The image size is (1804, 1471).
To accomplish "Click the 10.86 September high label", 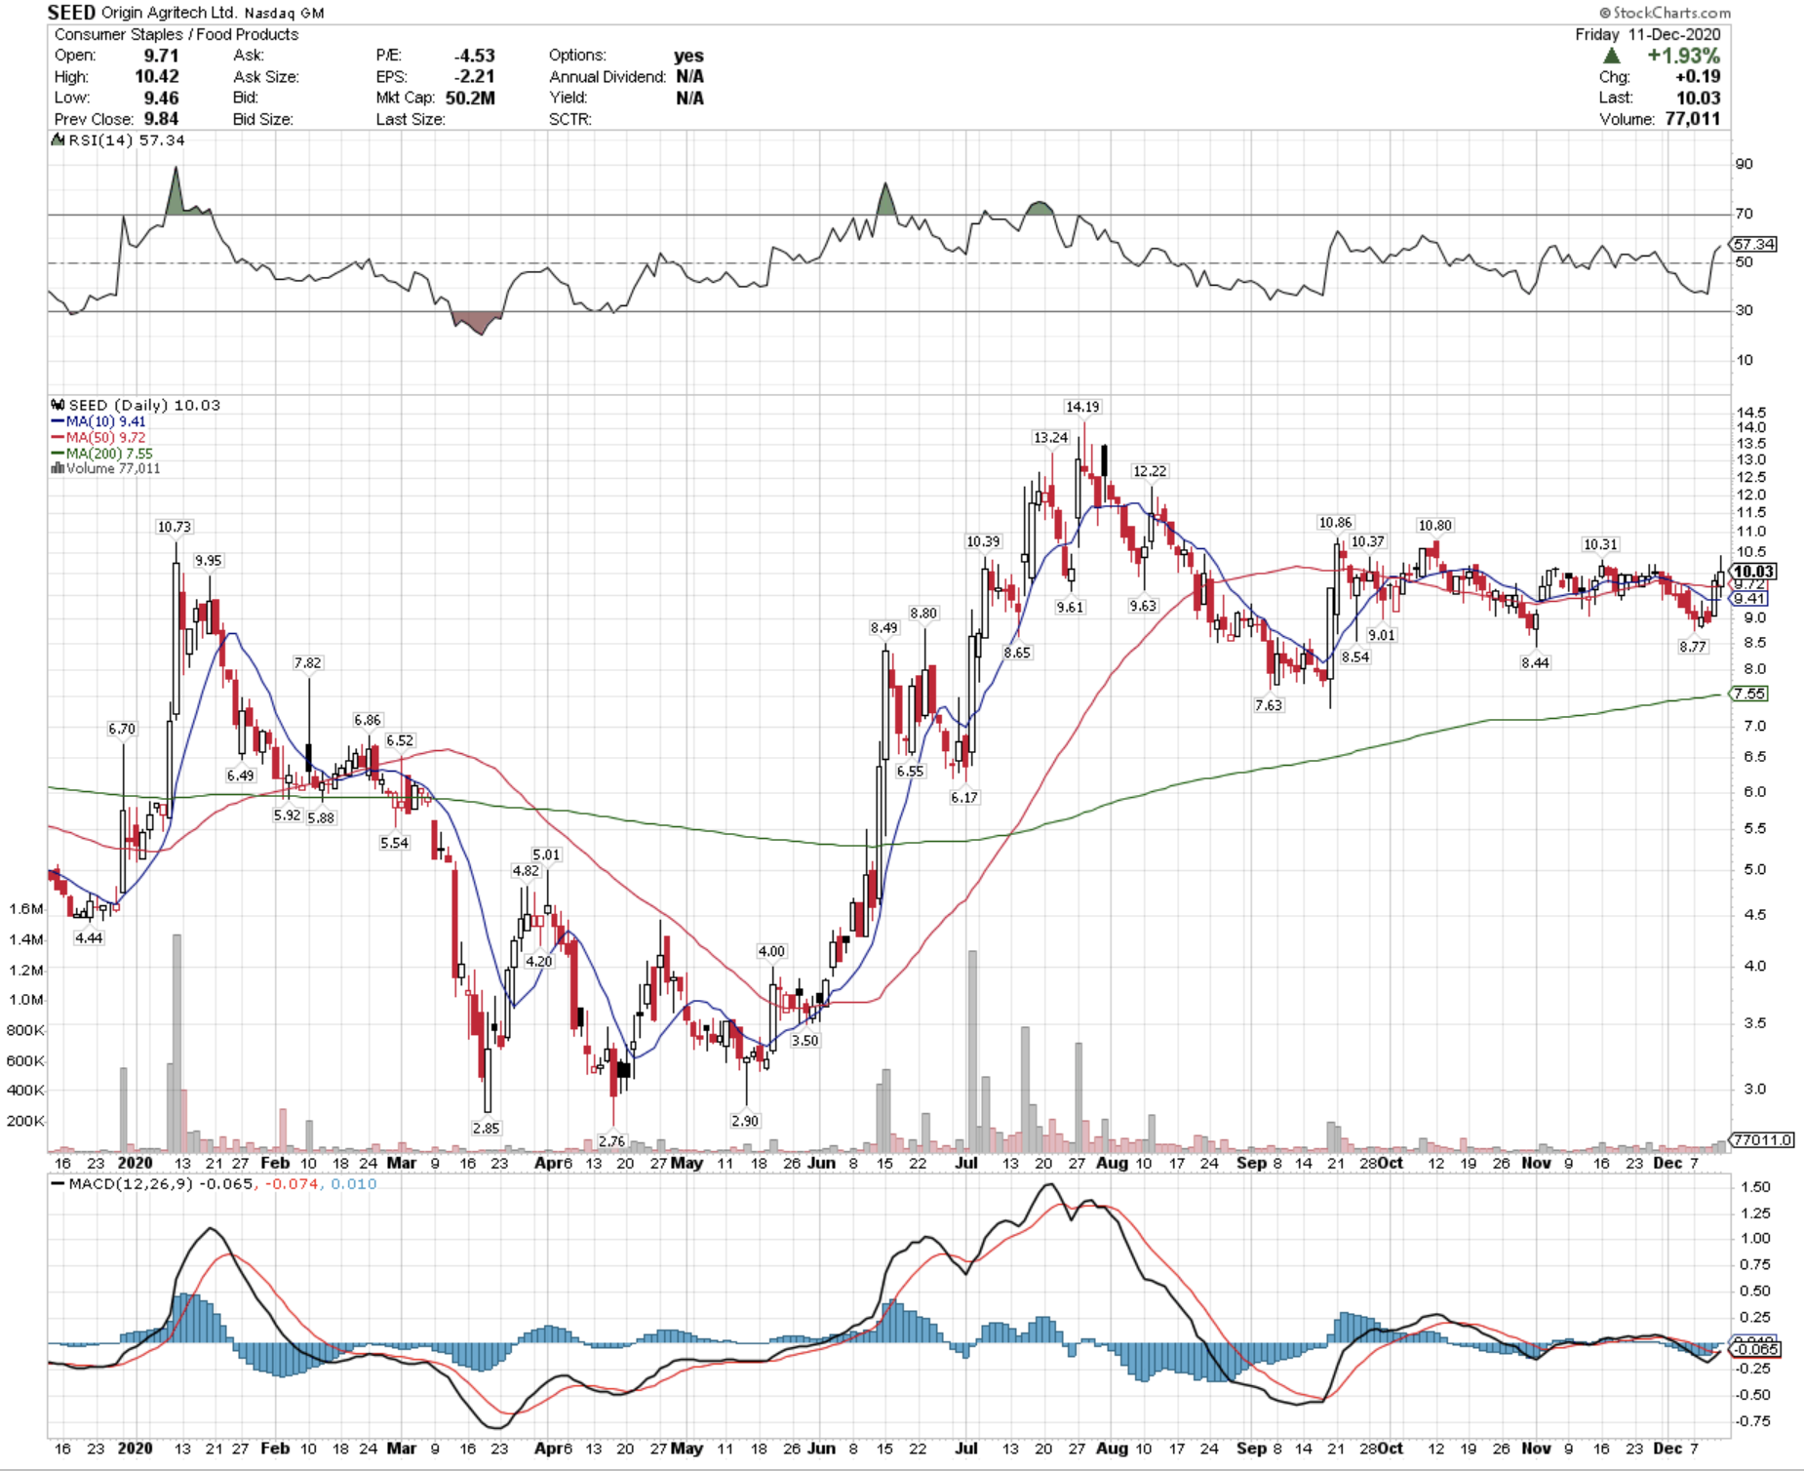I will [1335, 523].
